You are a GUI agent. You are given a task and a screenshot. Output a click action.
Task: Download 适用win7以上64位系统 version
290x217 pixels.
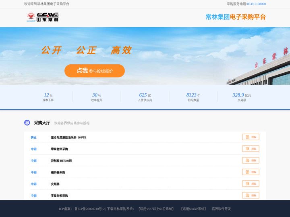156,209
